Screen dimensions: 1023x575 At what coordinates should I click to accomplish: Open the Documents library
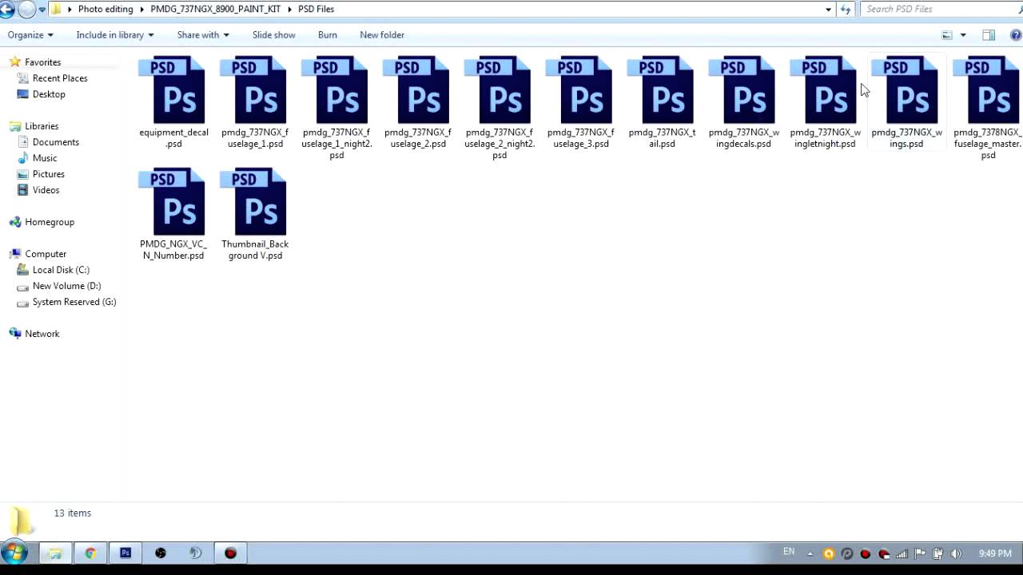pos(56,142)
